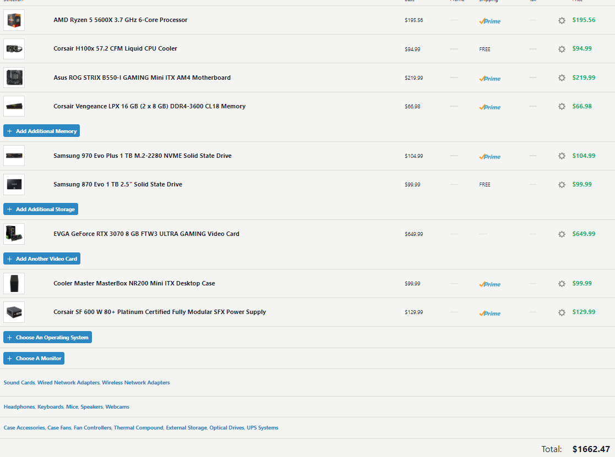Click the Corsair H100x cooler thumbnail
Viewport: 615px width, 457px height.
point(14,49)
